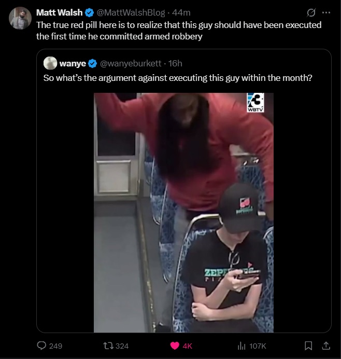The image size is (341, 359).
Task: Open the Matt Walsh display name
Action: pos(59,12)
